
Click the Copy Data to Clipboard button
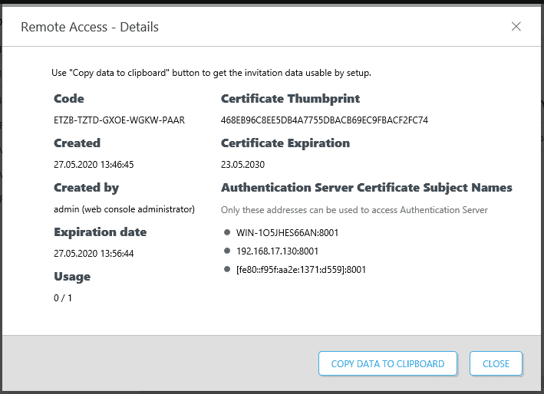[387, 363]
